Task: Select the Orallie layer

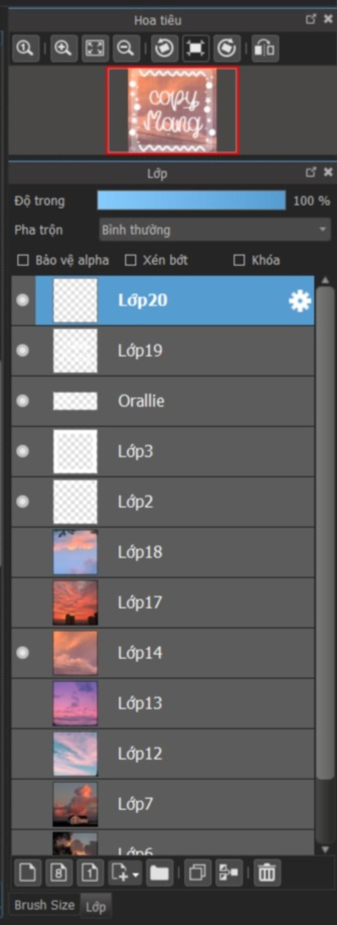Action: coord(163,401)
